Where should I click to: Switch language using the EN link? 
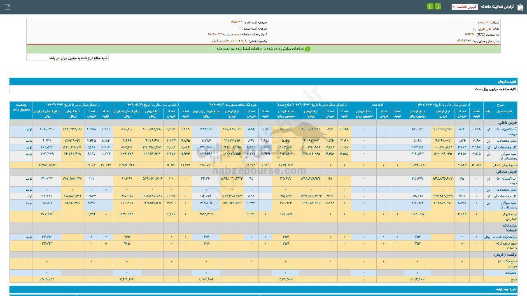tap(8, 7)
